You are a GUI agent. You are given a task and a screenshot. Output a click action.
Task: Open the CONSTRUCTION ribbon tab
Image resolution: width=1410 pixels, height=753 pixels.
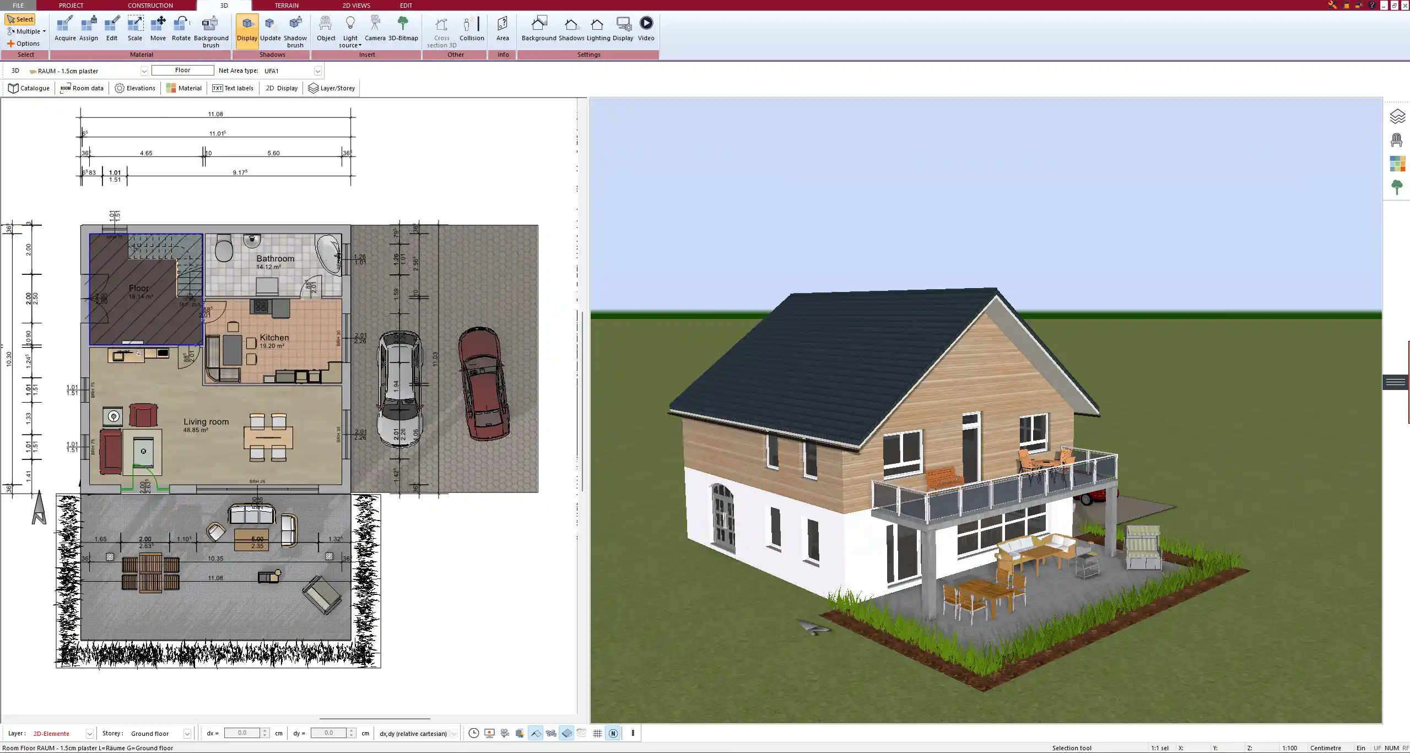click(150, 6)
